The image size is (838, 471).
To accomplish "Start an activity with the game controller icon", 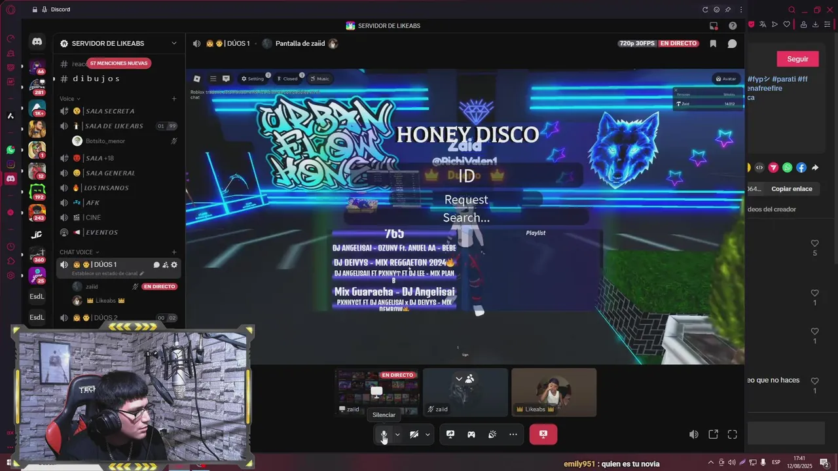I will click(x=471, y=434).
